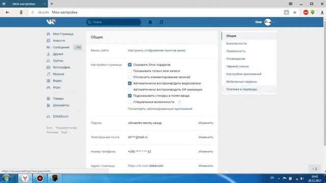The width and height of the screenshot is (326, 183).
Task: Click the Товары sidebar icon
Action: [48, 99]
